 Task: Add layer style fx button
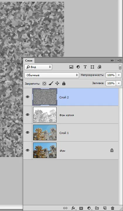[x=73, y=208]
